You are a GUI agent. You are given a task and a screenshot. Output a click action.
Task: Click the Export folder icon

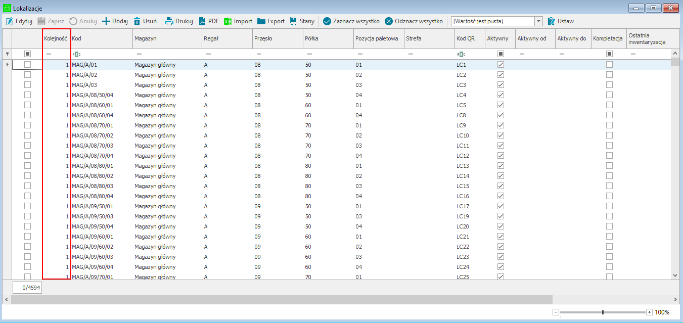click(261, 21)
